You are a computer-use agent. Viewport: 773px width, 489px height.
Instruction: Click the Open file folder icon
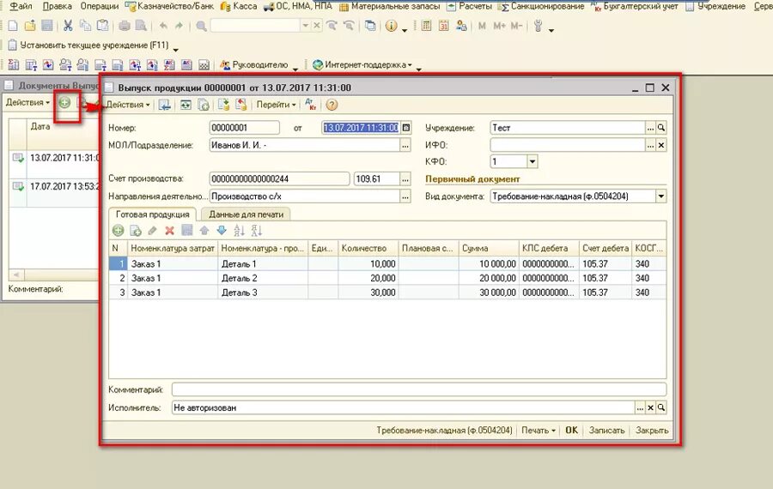tap(30, 26)
